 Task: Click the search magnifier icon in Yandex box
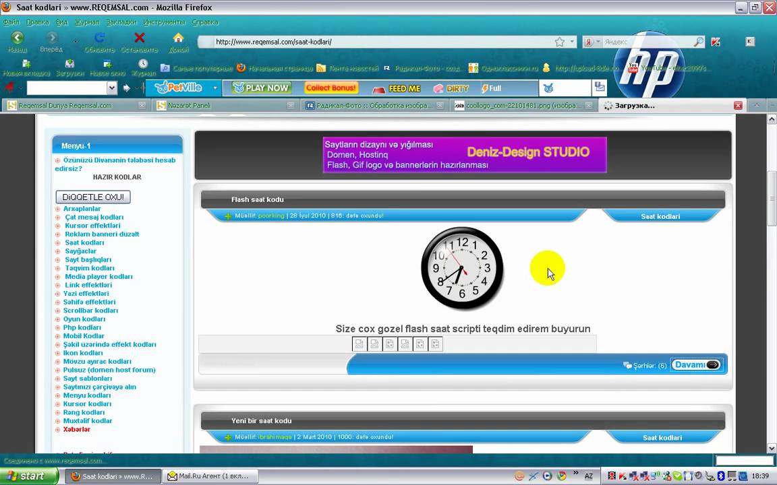[699, 42]
